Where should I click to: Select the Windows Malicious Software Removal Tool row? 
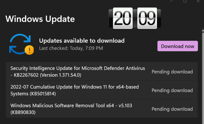[x=102, y=109]
